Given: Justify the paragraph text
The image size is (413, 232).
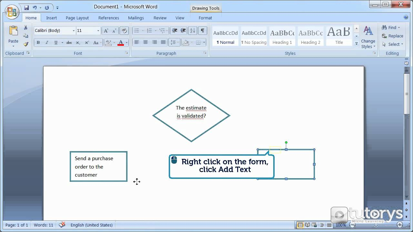Looking at the screenshot, I should point(163,42).
